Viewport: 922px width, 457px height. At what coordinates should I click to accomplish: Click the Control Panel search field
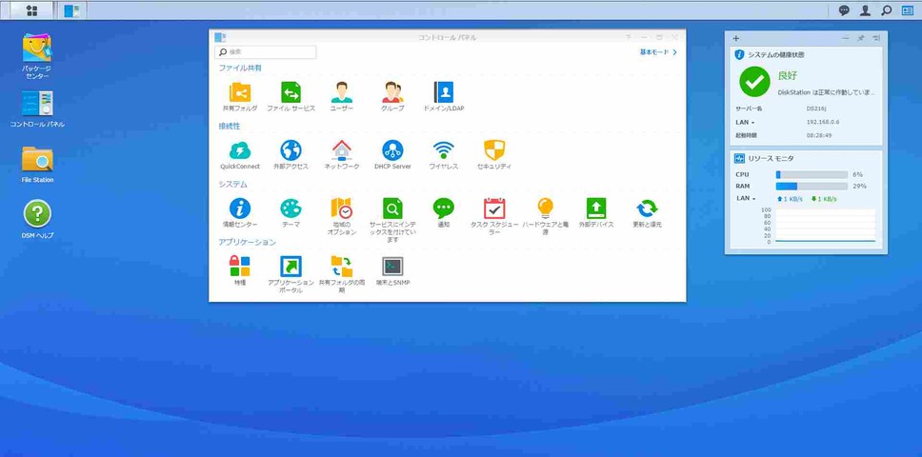point(266,52)
